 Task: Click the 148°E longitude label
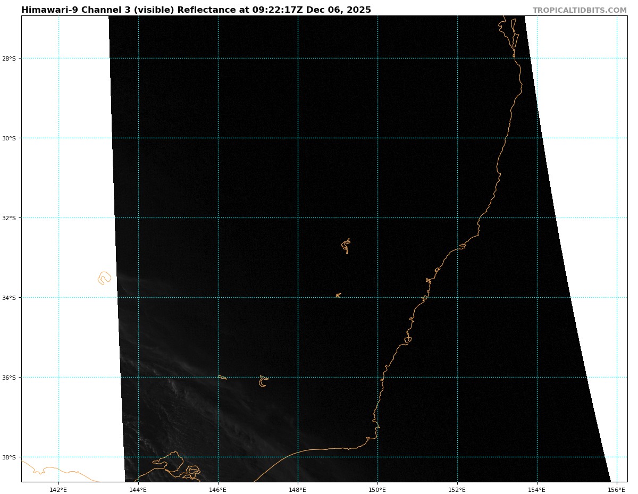[298, 489]
